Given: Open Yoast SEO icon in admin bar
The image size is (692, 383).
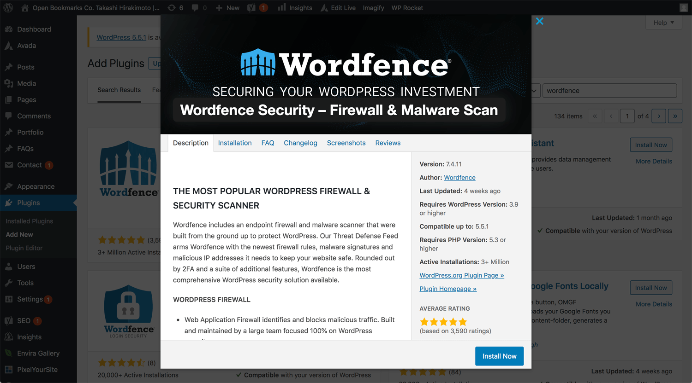Looking at the screenshot, I should [x=251, y=8].
